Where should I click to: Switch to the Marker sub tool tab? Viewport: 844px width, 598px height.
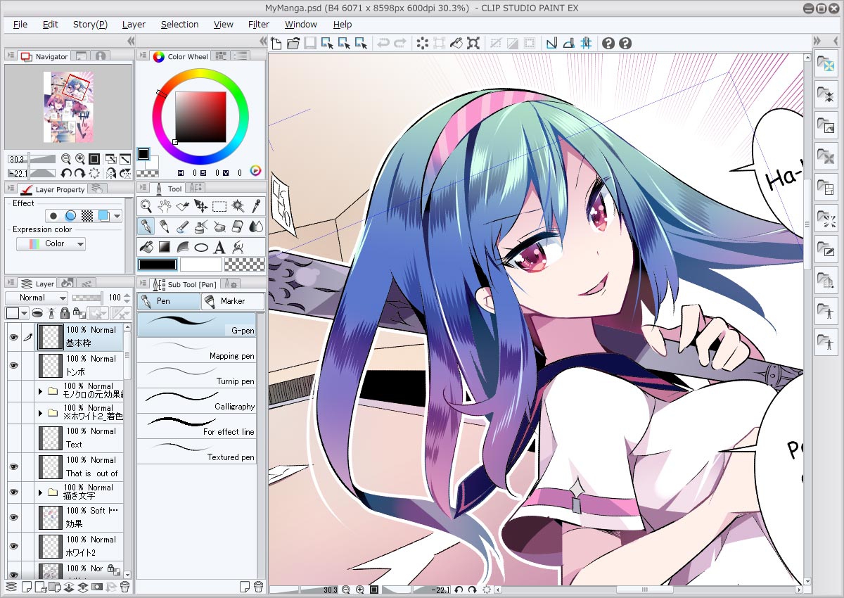click(x=232, y=301)
